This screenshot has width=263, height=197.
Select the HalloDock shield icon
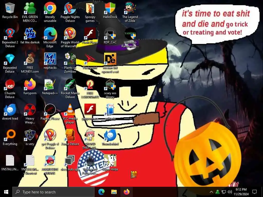110,8
